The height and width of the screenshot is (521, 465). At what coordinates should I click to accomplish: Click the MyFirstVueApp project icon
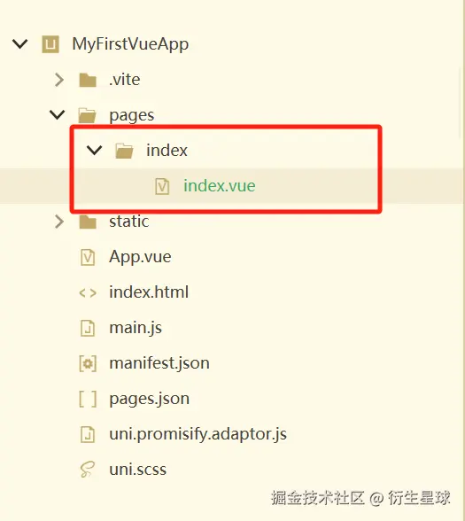[50, 44]
